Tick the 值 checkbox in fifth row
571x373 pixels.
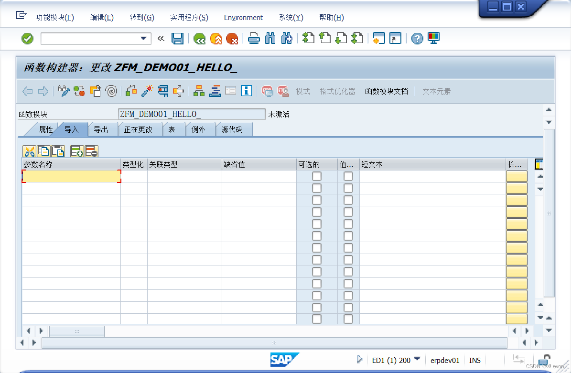coord(348,224)
